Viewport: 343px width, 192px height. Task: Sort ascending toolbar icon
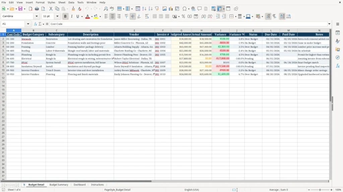pos(144,9)
